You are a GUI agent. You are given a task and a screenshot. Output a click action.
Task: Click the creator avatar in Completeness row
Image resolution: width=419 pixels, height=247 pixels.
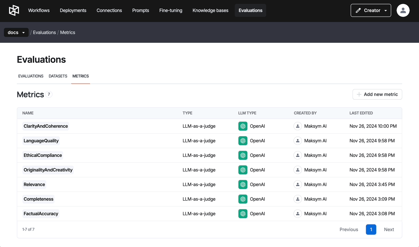298,199
